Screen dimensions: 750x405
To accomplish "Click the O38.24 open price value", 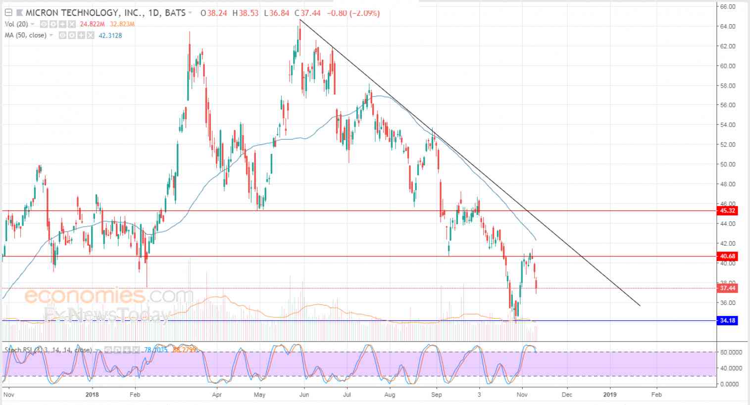I will [214, 13].
